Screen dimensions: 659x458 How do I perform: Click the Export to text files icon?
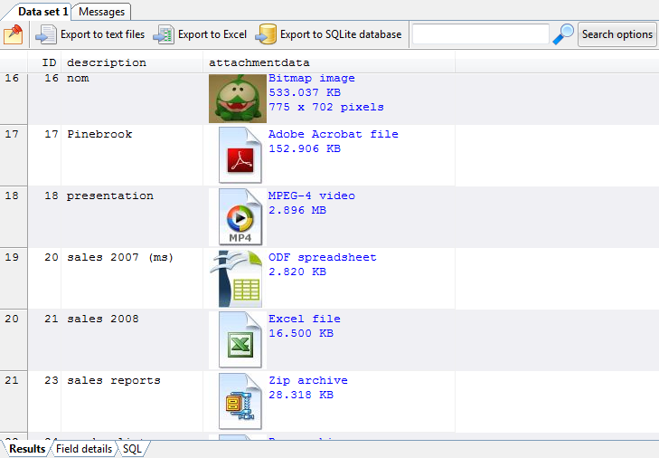[46, 34]
